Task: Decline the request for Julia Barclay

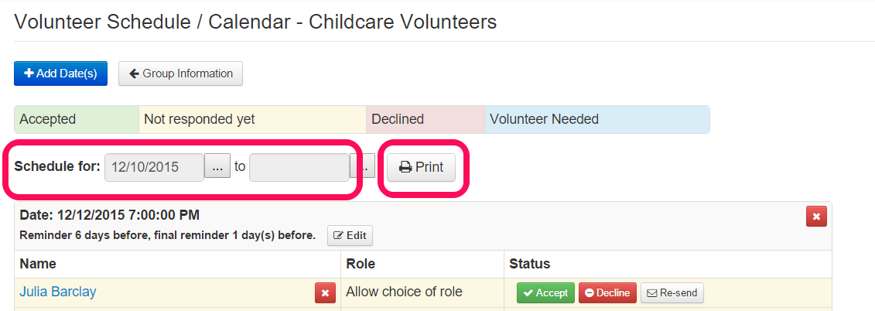Action: [607, 292]
